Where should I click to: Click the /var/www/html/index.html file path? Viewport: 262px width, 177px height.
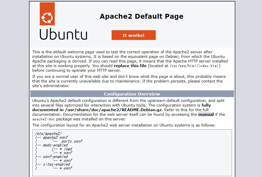point(195,66)
